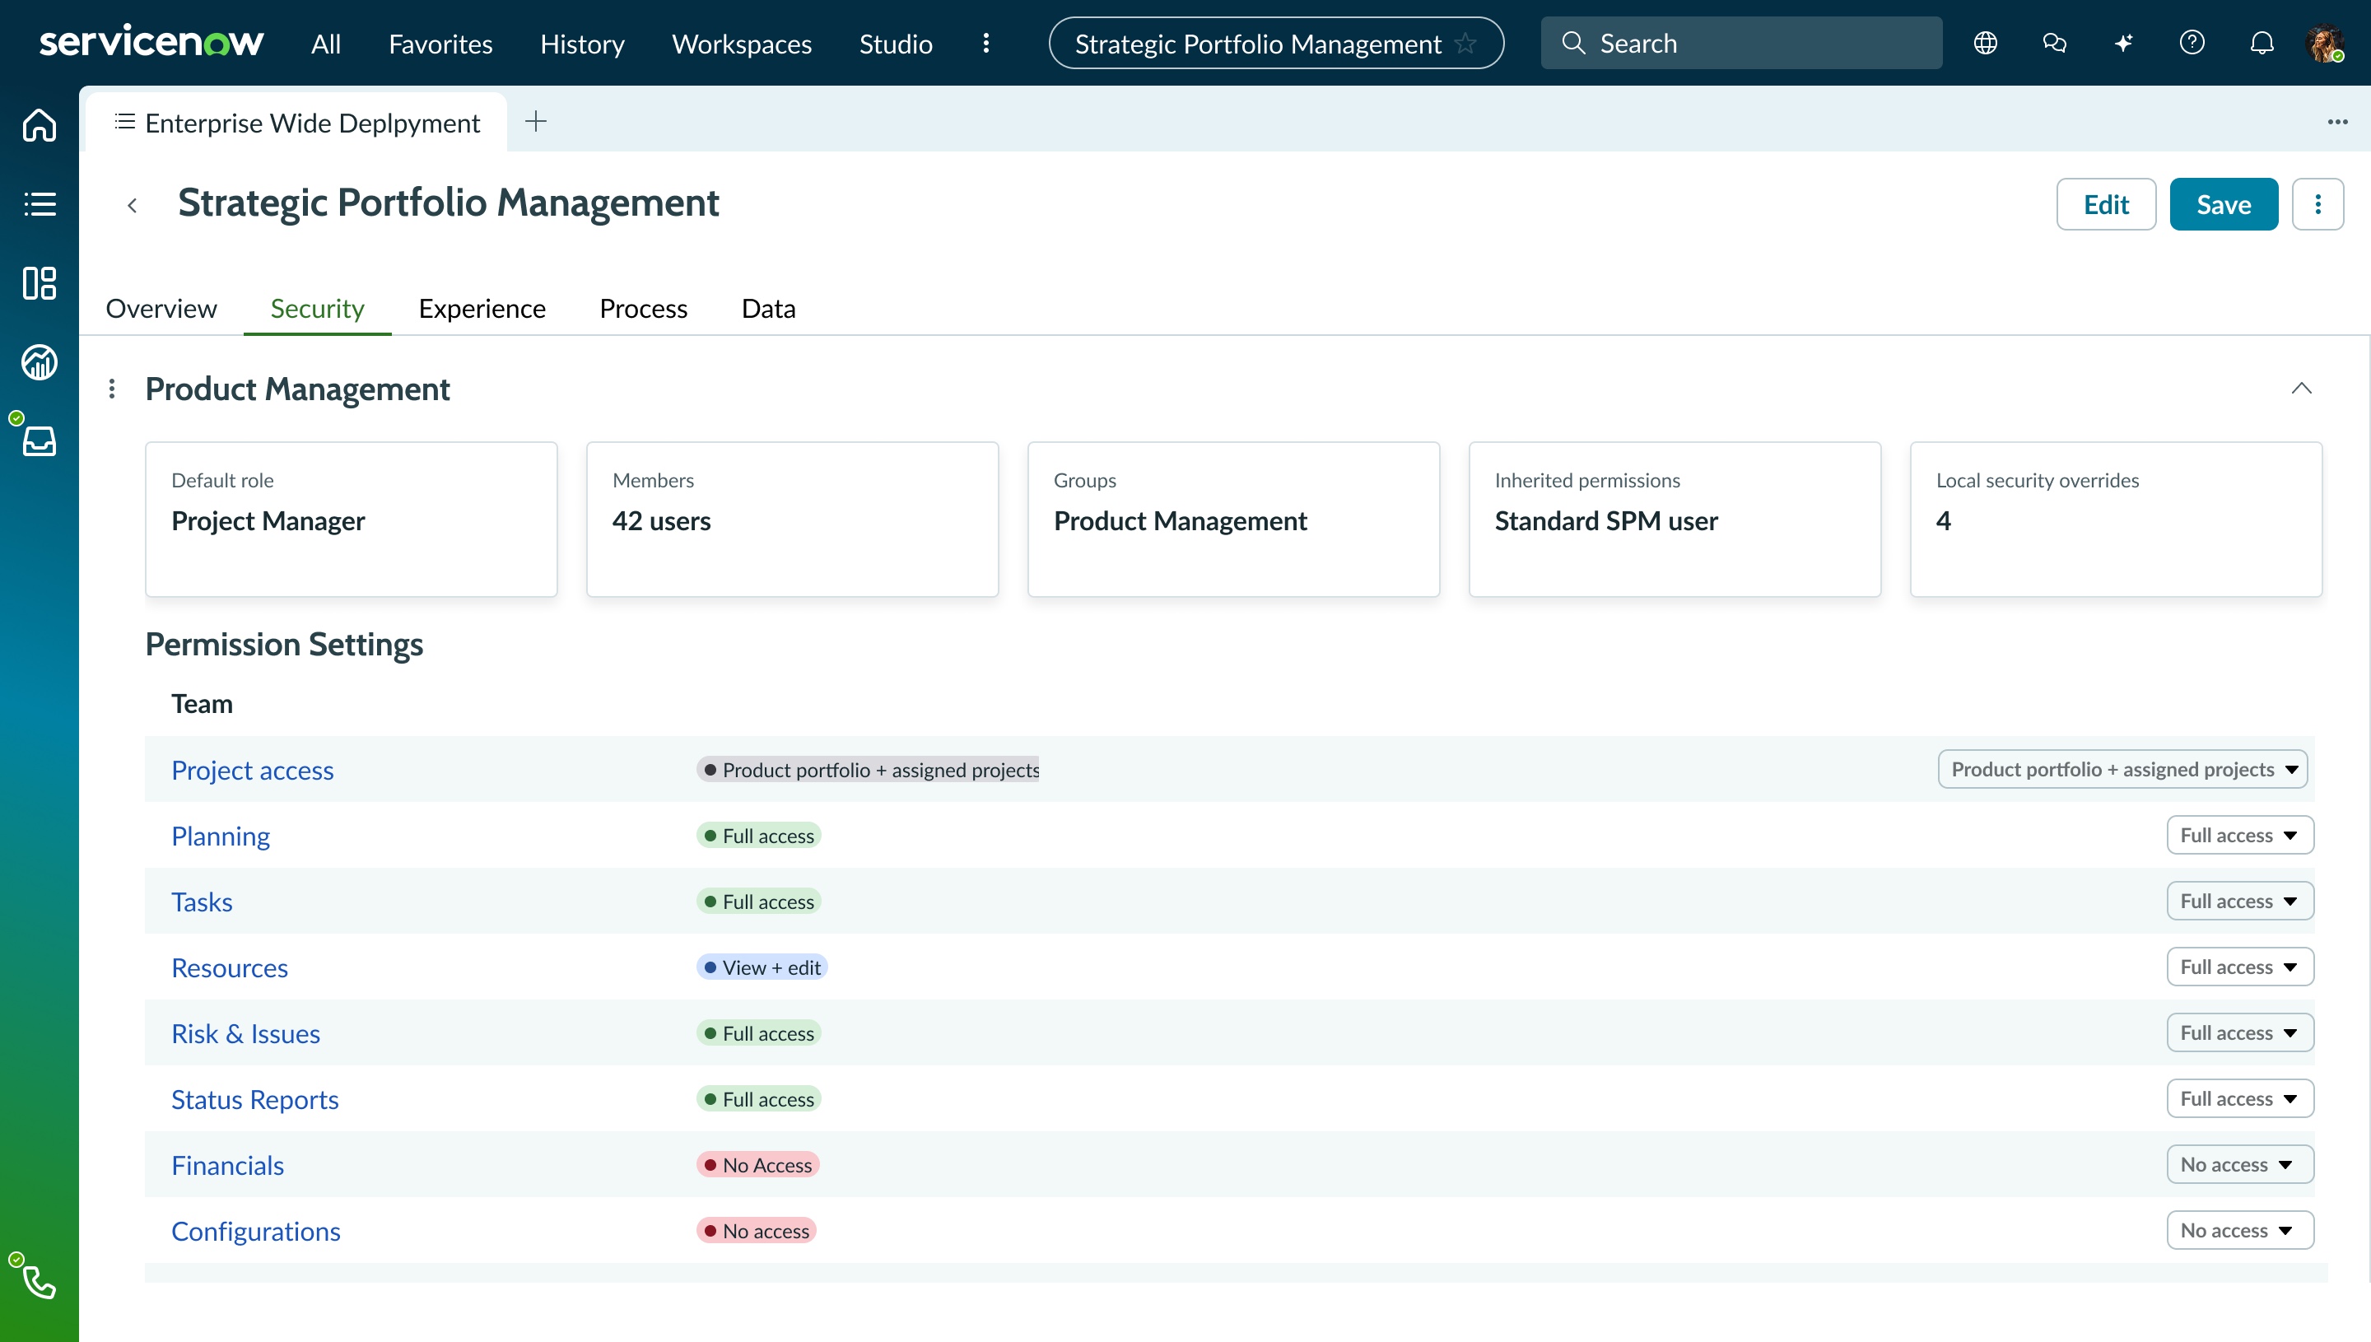This screenshot has height=1342, width=2371.
Task: Open the dashboard layout icon in the sidebar
Action: click(40, 283)
